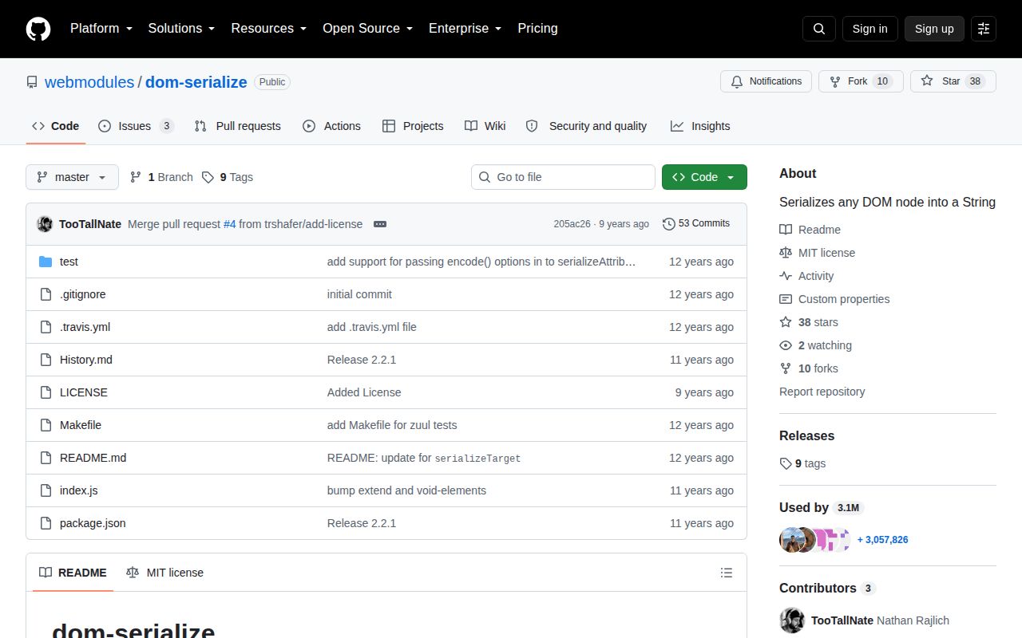Open the index.js file
The width and height of the screenshot is (1022, 638).
point(78,490)
